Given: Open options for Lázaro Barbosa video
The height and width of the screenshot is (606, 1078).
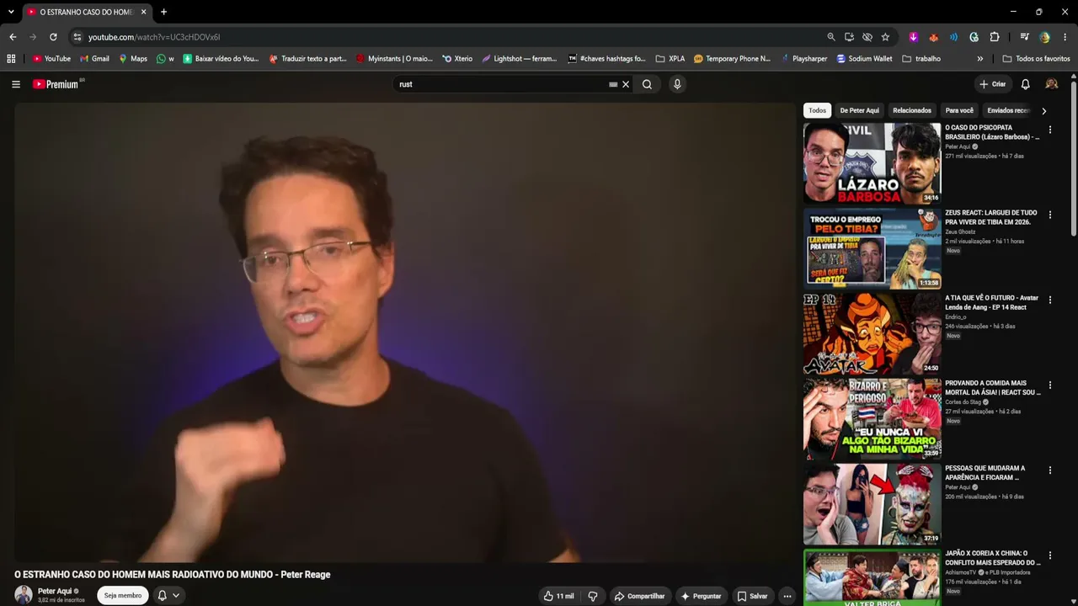Looking at the screenshot, I should coord(1049,130).
